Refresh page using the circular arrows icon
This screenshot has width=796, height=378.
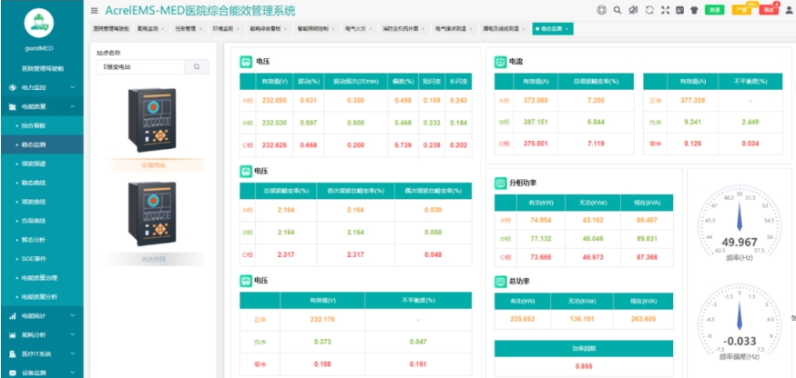point(649,10)
